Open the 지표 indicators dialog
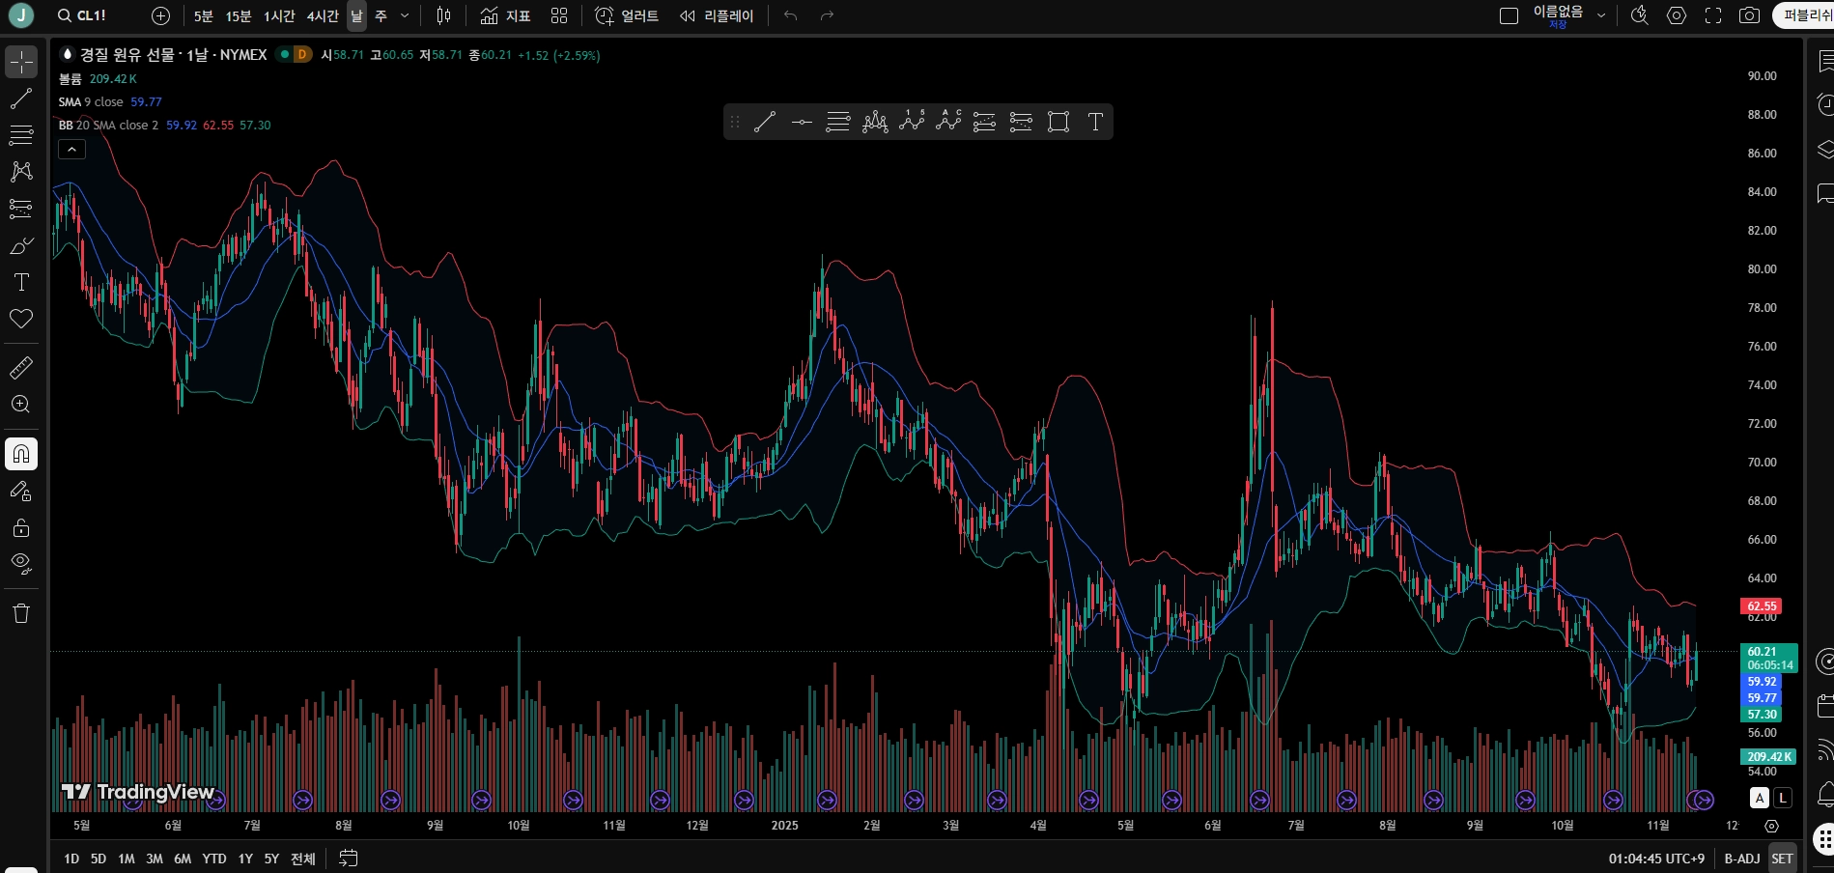Image resolution: width=1834 pixels, height=873 pixels. pos(505,15)
